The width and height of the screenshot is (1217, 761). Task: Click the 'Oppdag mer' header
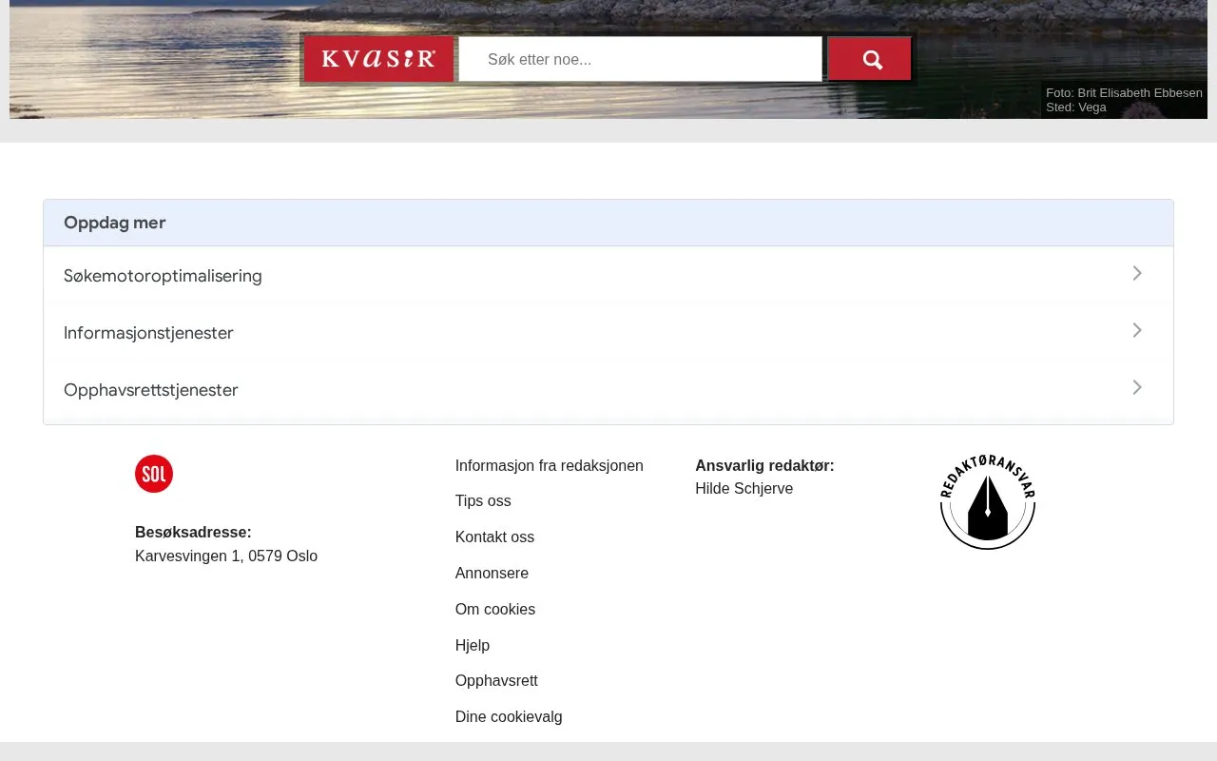point(608,223)
